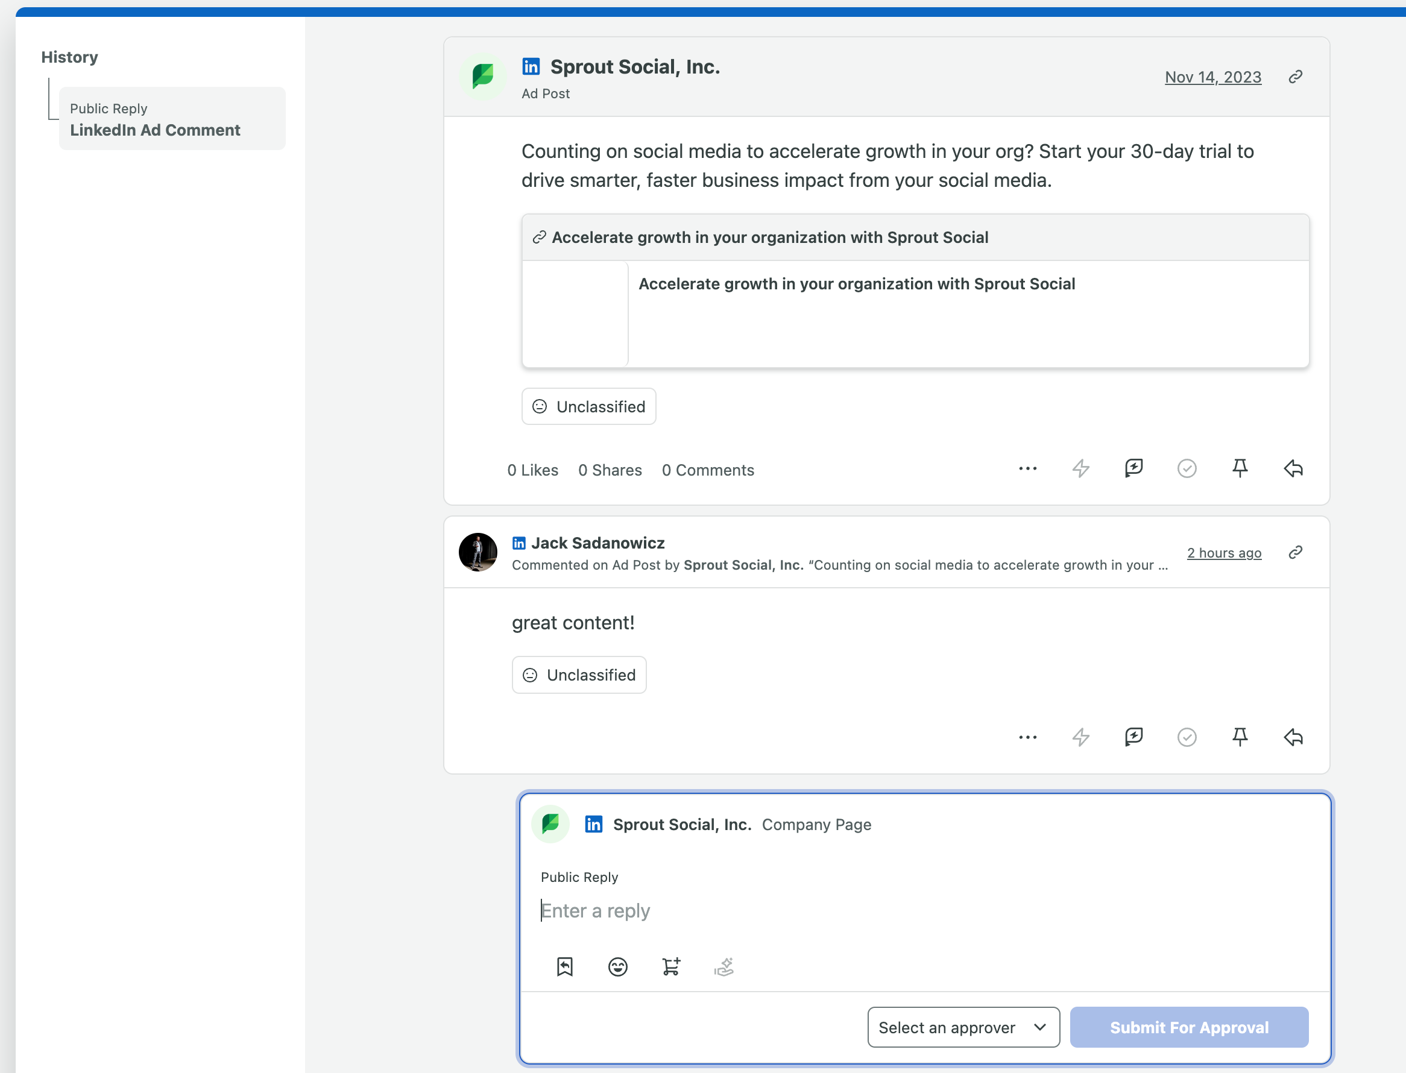
Task: Click 0 Shares count
Action: click(x=610, y=470)
